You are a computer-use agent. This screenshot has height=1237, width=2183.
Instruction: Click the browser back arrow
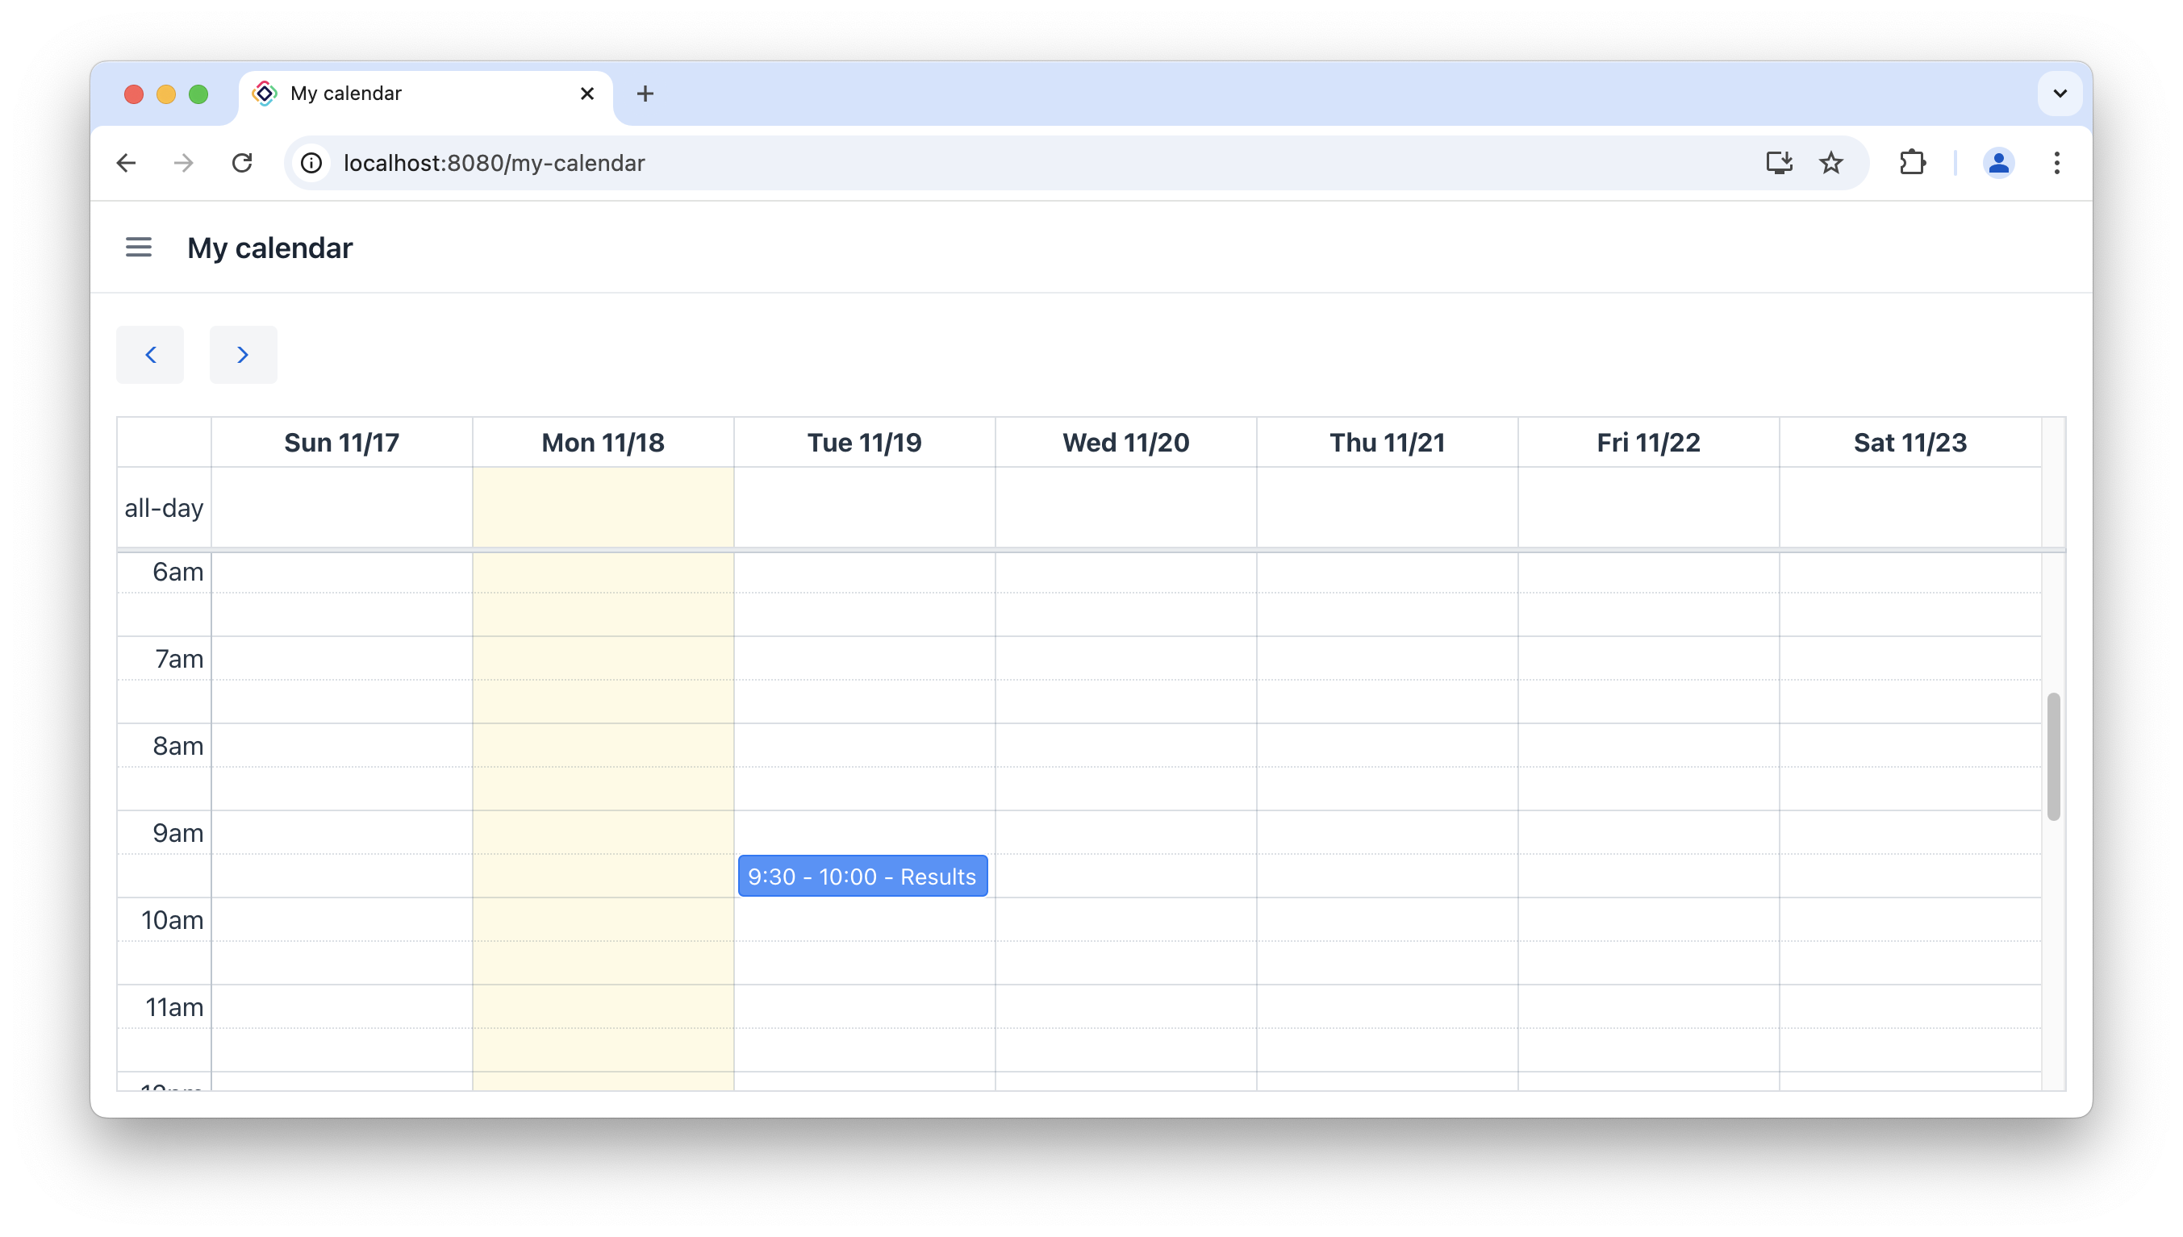tap(126, 163)
